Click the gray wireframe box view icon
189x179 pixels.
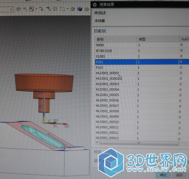coord(73,9)
